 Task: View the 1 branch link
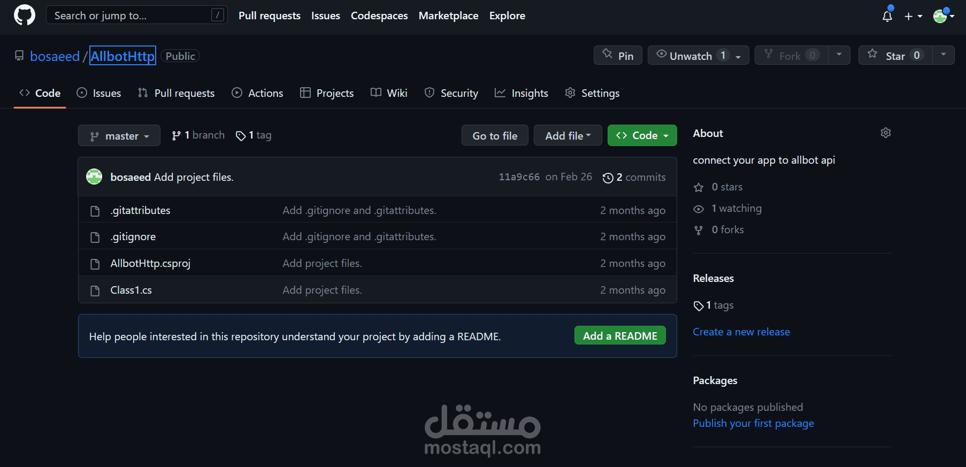coord(198,135)
